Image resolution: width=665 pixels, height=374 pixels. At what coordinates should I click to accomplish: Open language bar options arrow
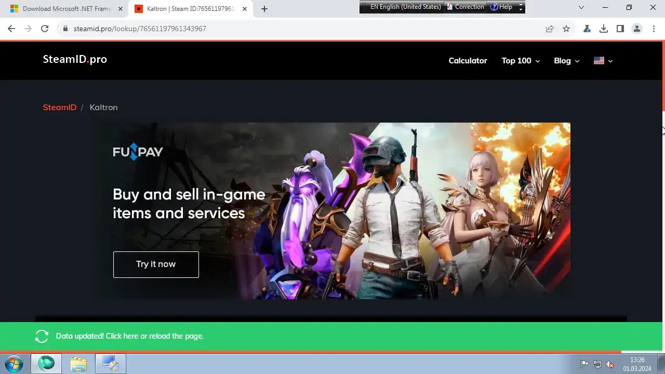[x=521, y=7]
